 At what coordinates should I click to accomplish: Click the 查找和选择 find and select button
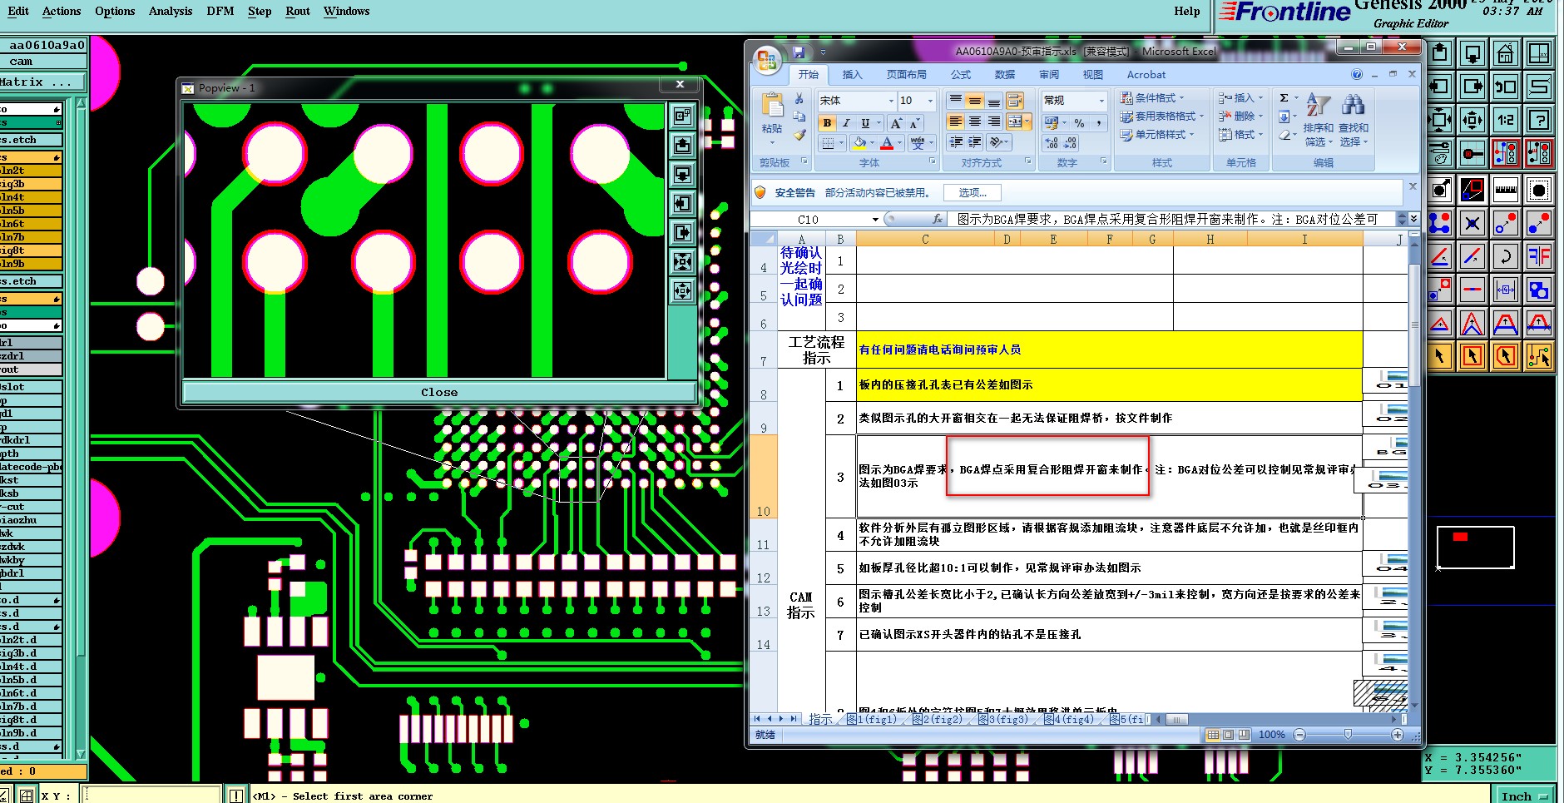point(1354,119)
